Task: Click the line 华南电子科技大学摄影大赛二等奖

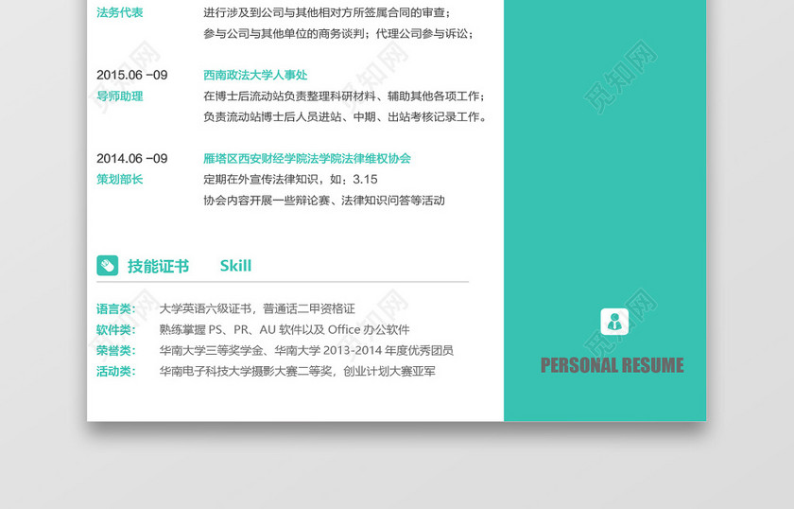Action: (297, 372)
